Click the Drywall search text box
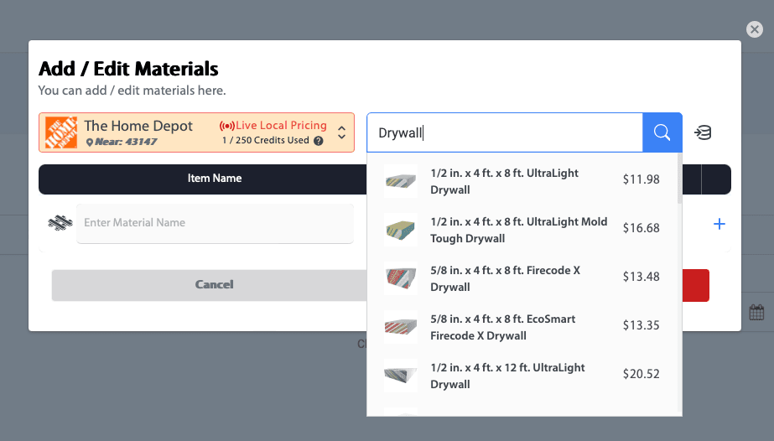The image size is (774, 441). [505, 132]
